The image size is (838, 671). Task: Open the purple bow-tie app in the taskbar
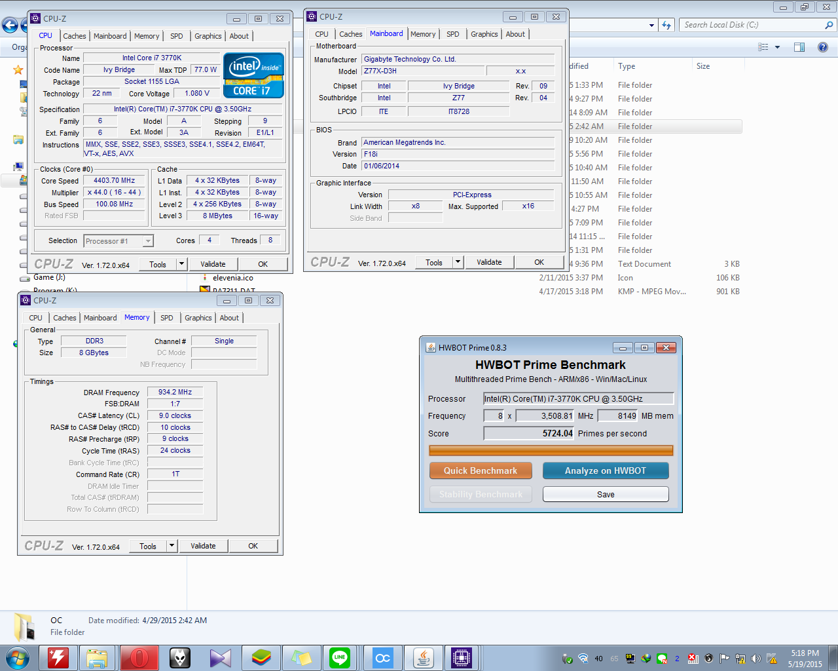tap(220, 657)
